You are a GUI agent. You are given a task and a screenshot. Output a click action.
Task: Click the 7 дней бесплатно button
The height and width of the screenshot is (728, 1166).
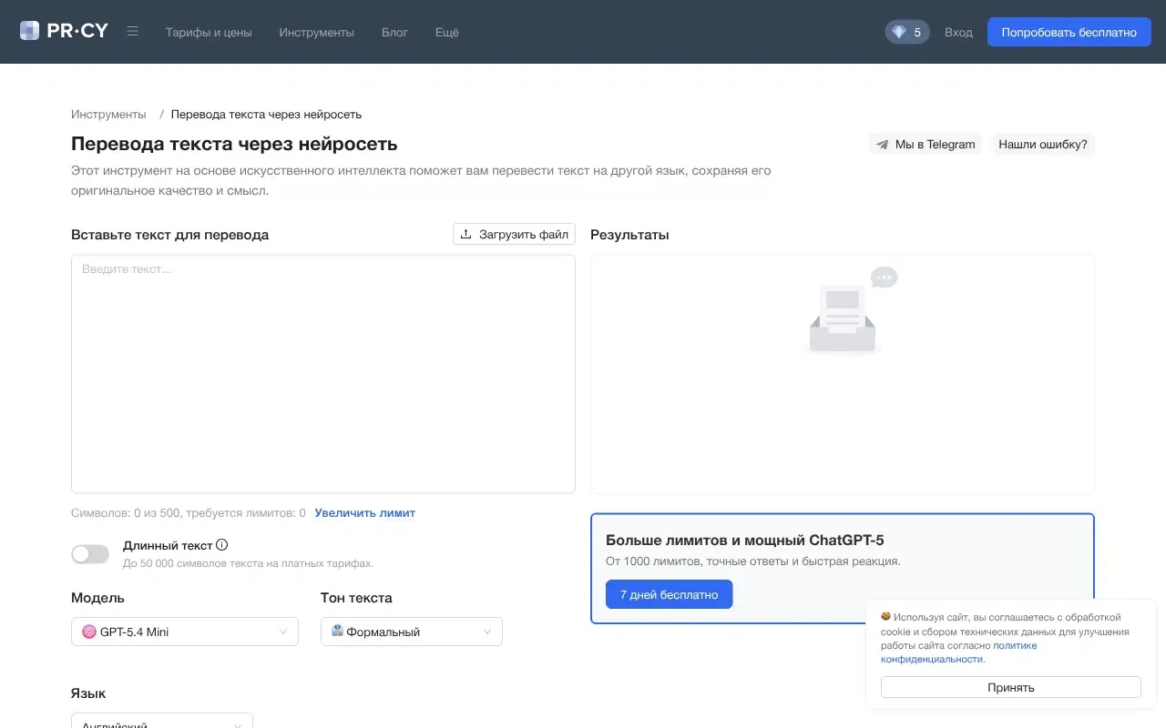pyautogui.click(x=670, y=594)
